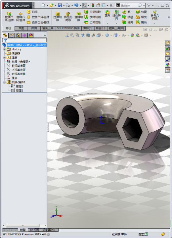172x238 pixels.
Task: Click the 旋转凸台/基体 revolve boss icon
Action: [x=21, y=17]
